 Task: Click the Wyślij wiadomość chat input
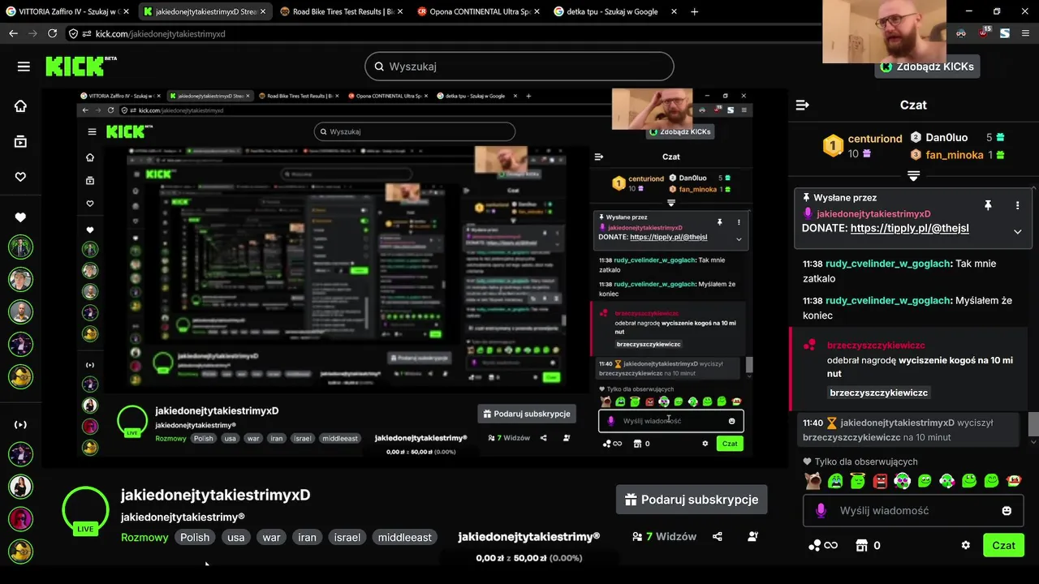(913, 511)
